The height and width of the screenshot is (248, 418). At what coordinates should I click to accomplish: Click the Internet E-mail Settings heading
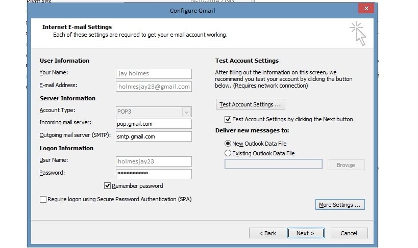[77, 27]
